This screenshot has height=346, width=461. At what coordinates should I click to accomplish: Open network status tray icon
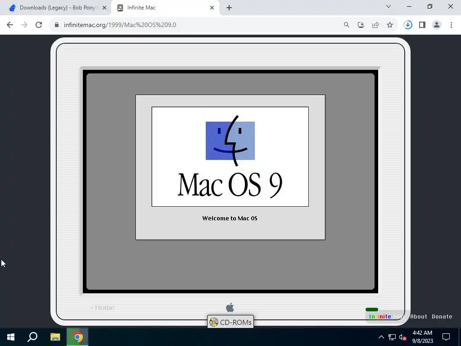[392, 337]
